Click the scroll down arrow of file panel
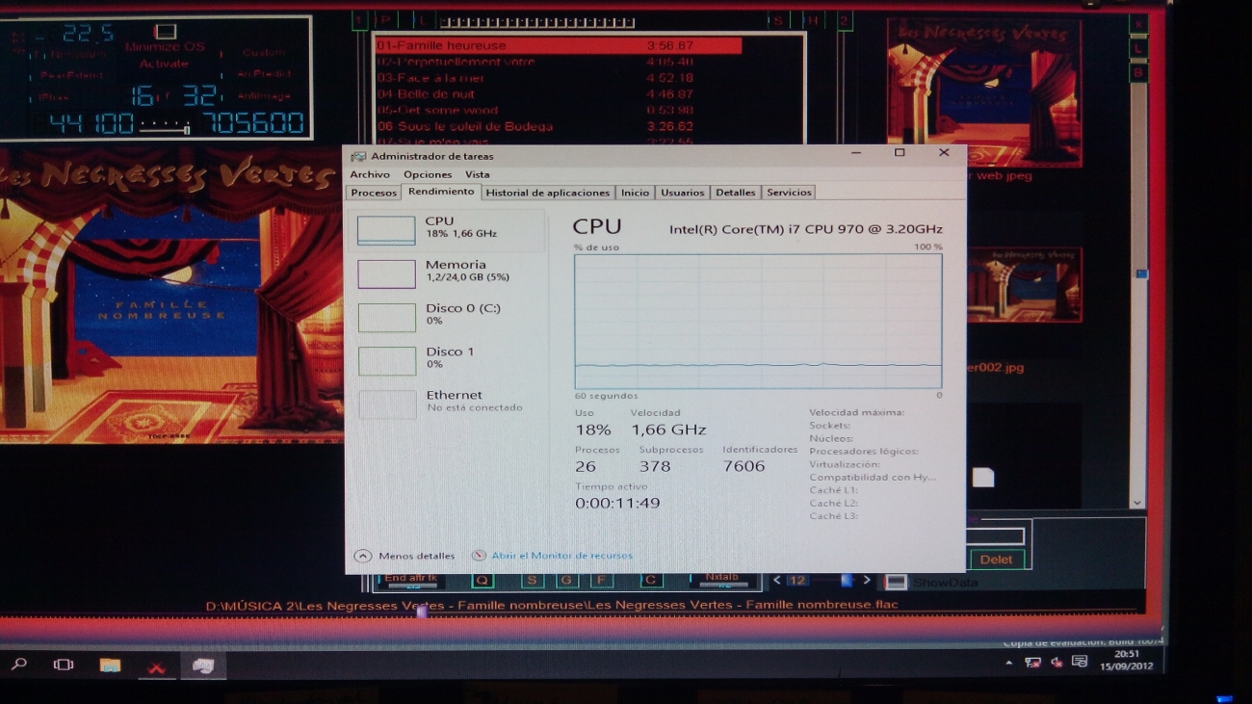This screenshot has height=704, width=1252. (1136, 503)
